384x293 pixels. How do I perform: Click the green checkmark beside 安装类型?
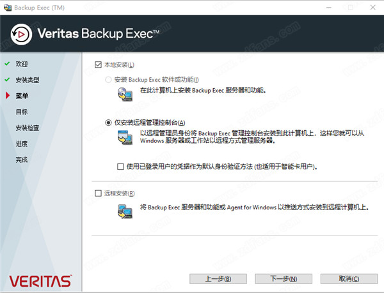(7, 80)
